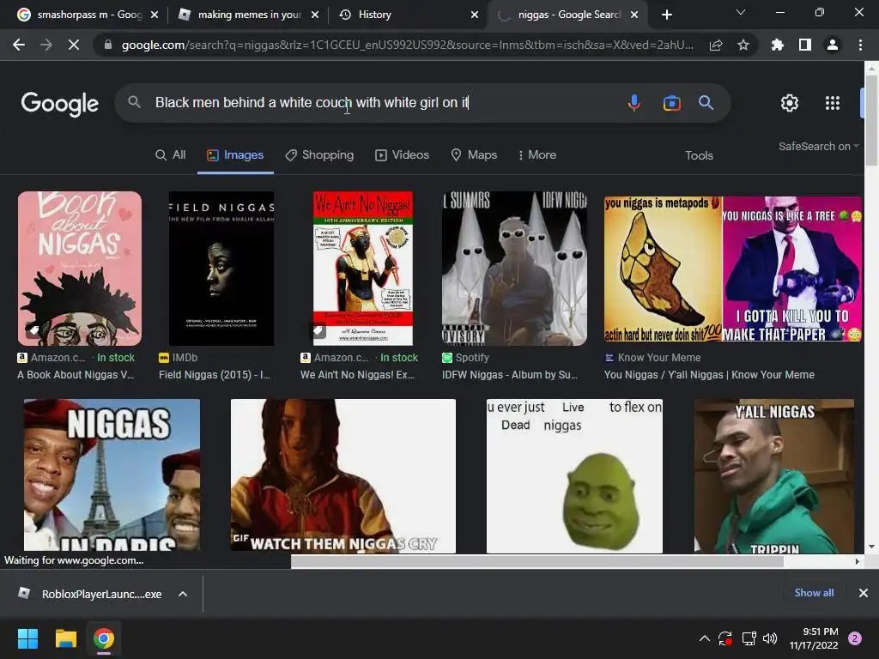Close the making memes tab

(315, 15)
